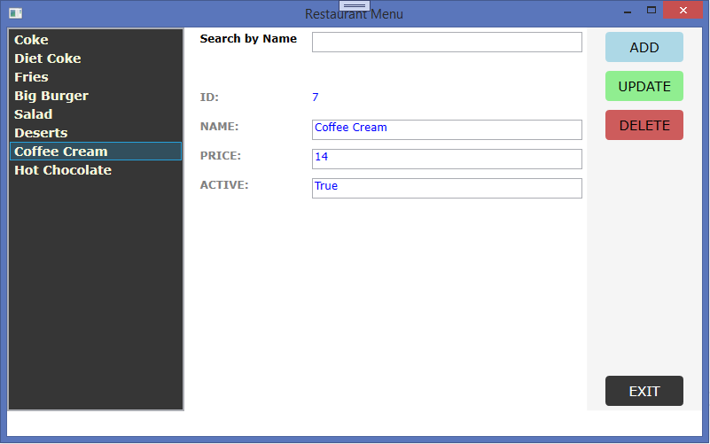The height and width of the screenshot is (444, 710).
Task: Click the NAME: label
Action: point(219,127)
